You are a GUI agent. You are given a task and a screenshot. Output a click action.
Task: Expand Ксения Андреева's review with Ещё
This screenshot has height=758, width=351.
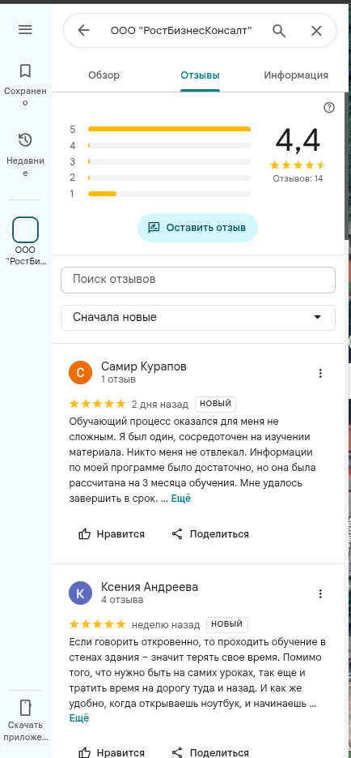coord(79,718)
